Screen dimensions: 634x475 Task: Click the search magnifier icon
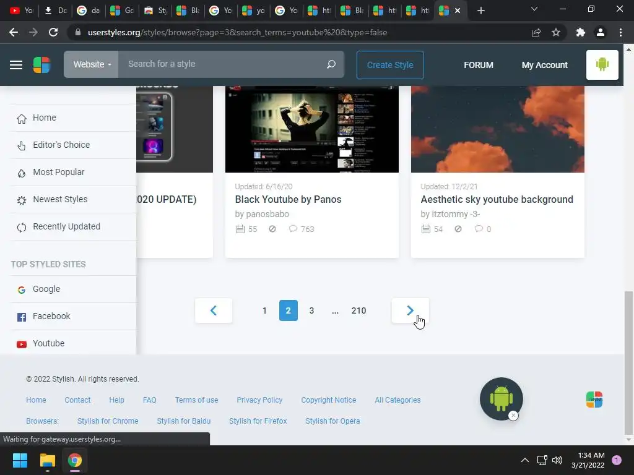[x=331, y=64]
